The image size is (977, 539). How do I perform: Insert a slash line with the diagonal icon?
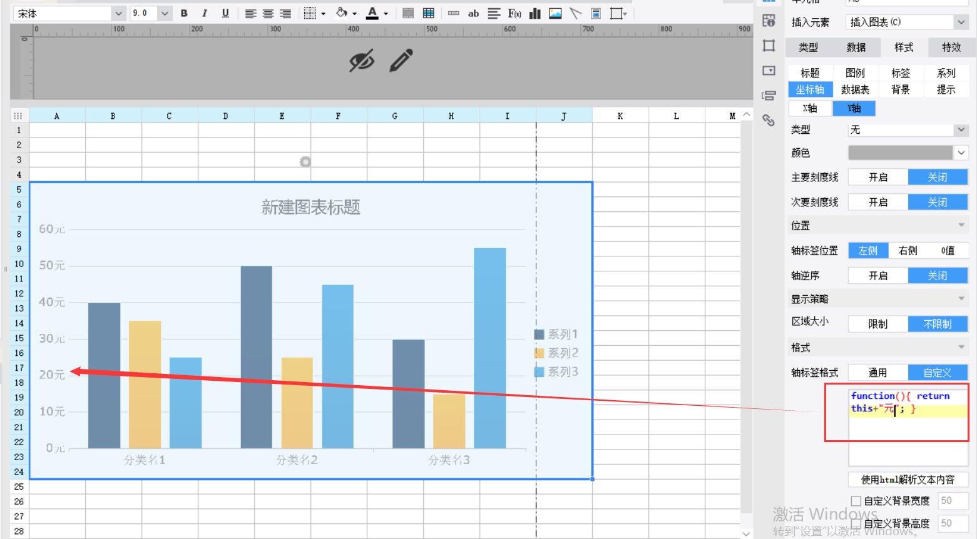coord(575,13)
